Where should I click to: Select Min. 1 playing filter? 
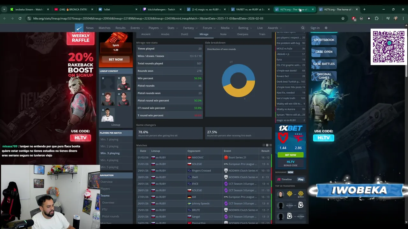109,139
